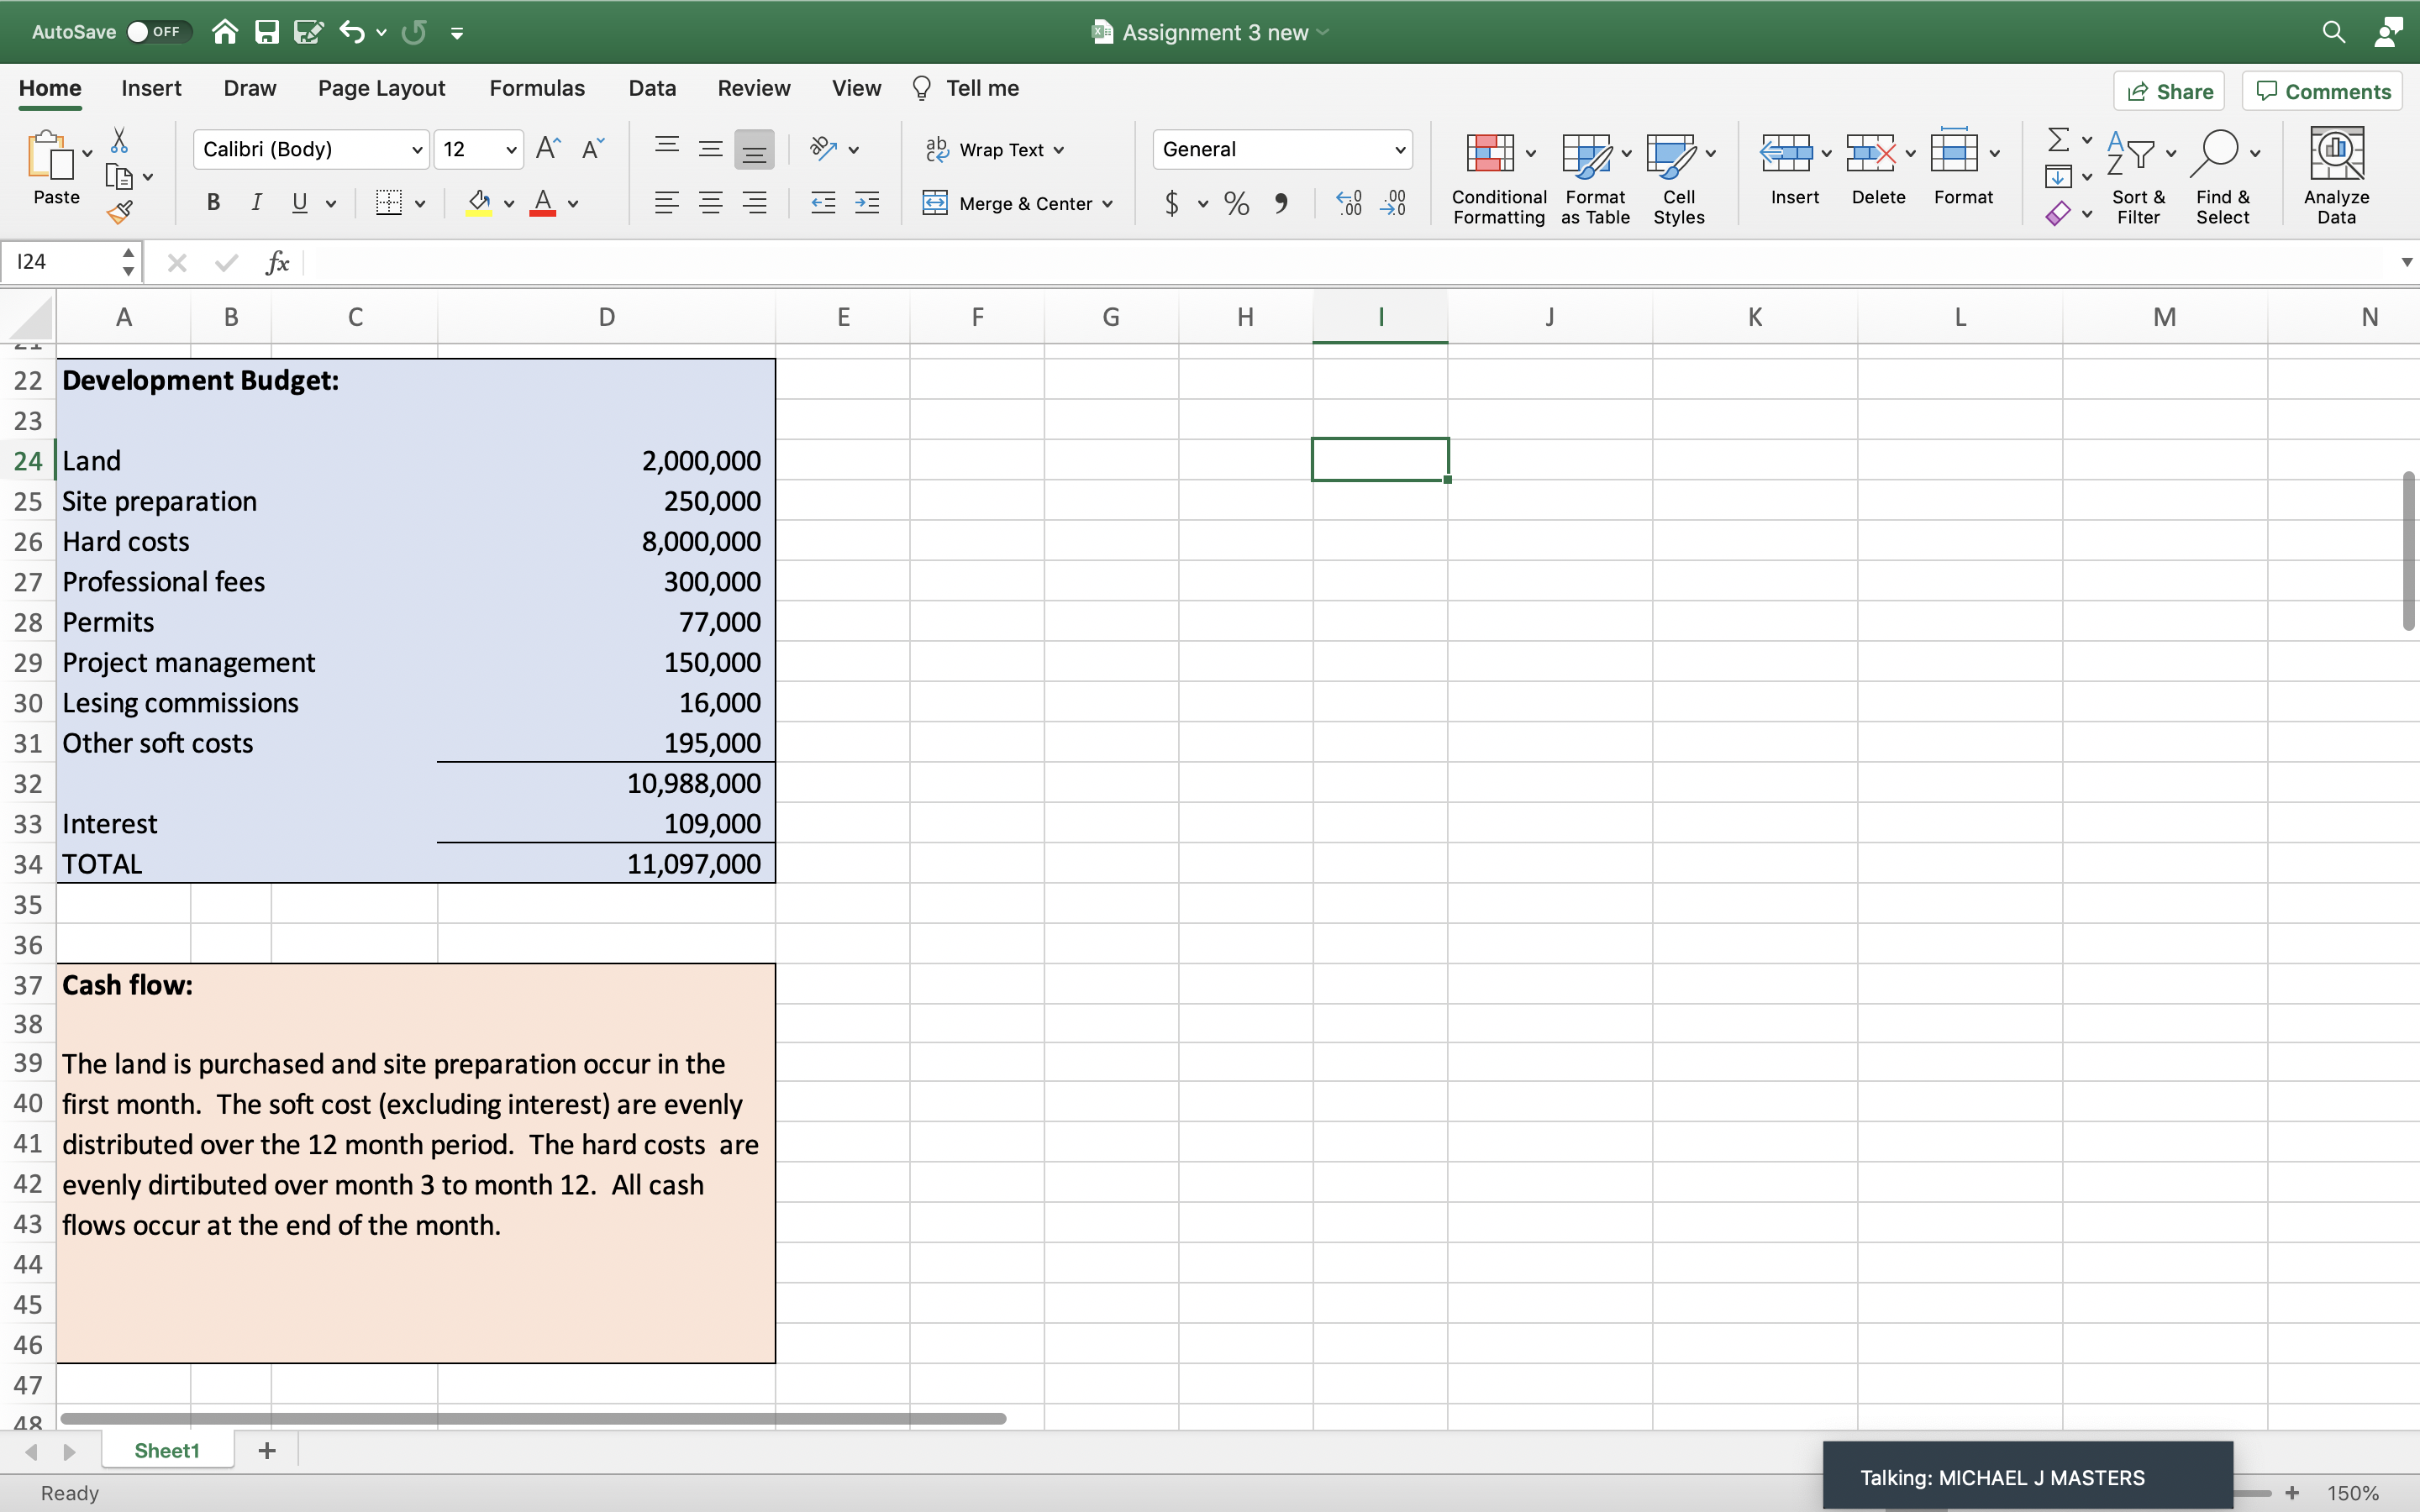Click the Save icon in title bar
This screenshot has width=2420, height=1512.
pos(266,32)
